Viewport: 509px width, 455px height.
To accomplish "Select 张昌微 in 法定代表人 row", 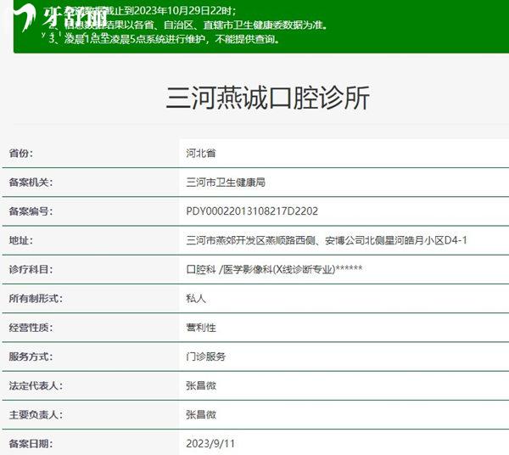I will coord(201,385).
